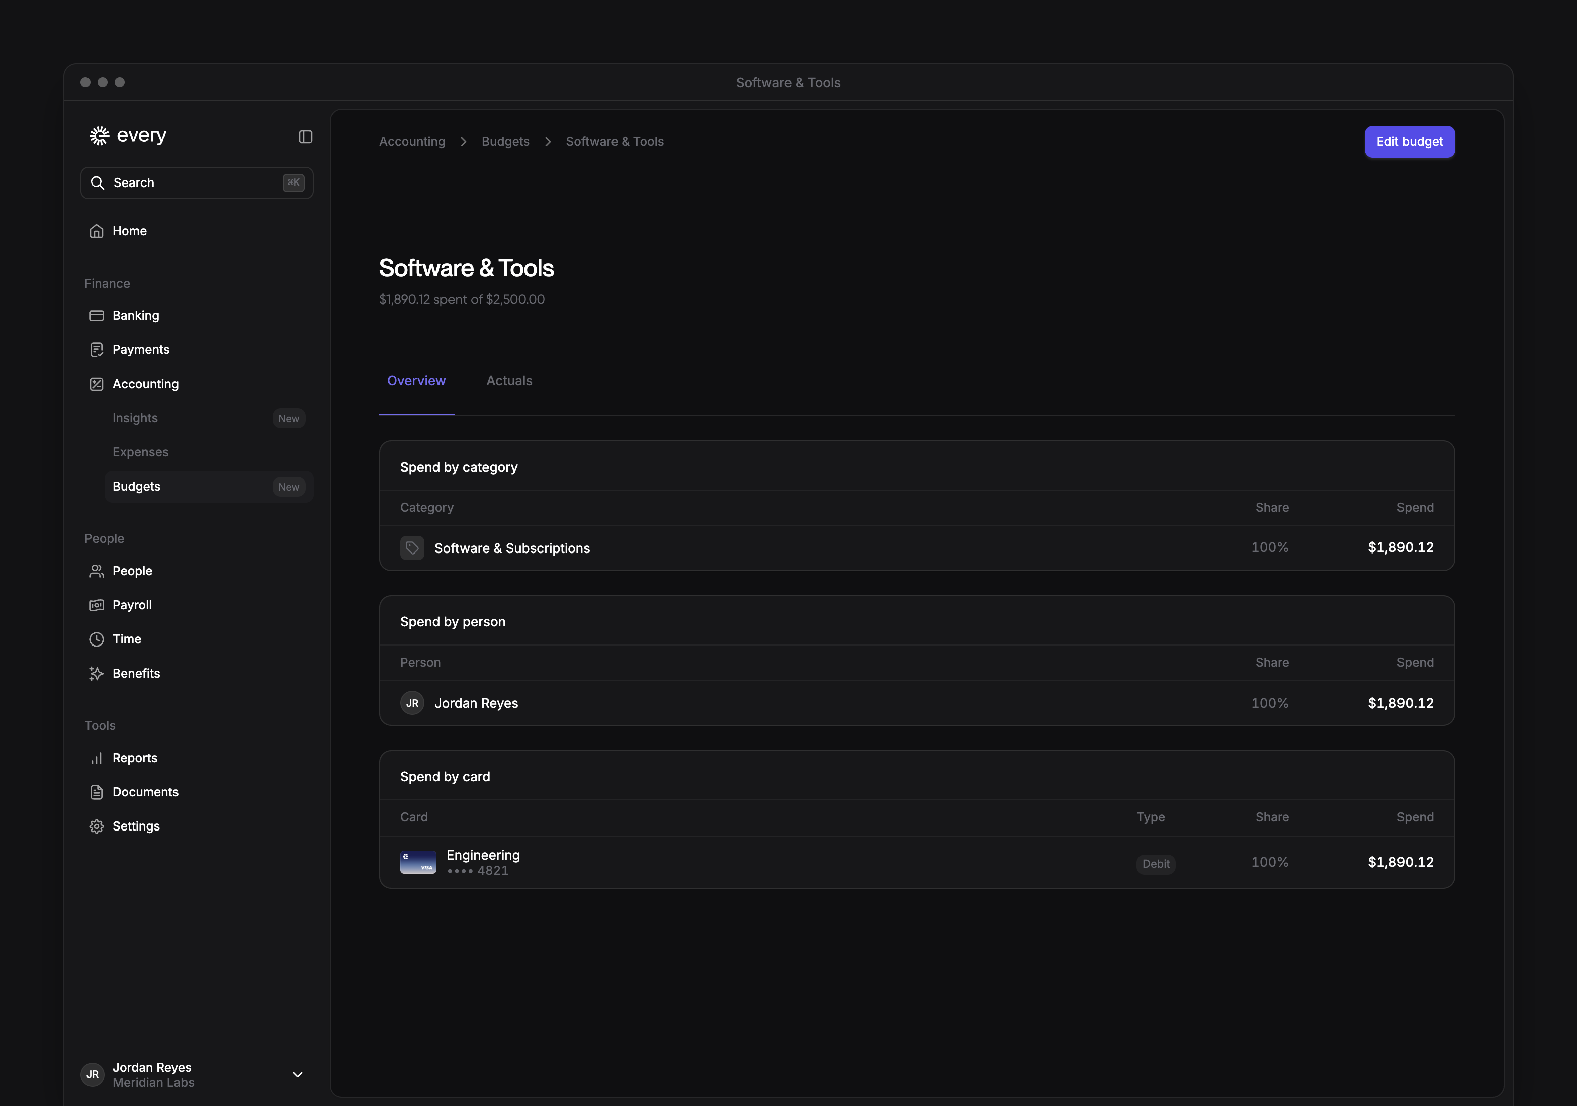Click $1,890.12 spent of $2,500.00 text

coord(462,299)
